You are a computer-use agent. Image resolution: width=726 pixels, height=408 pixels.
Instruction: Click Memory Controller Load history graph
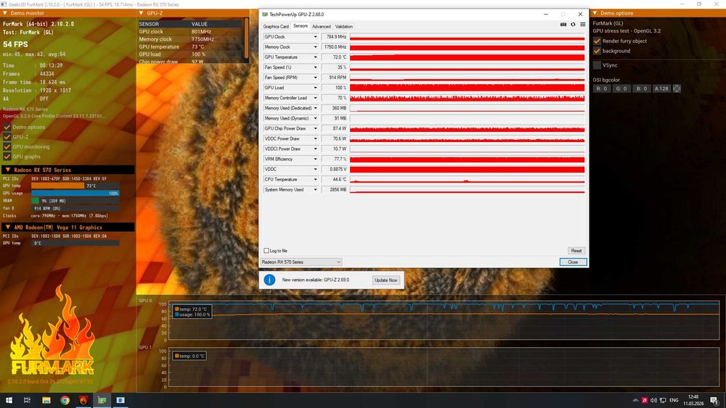[x=467, y=98]
